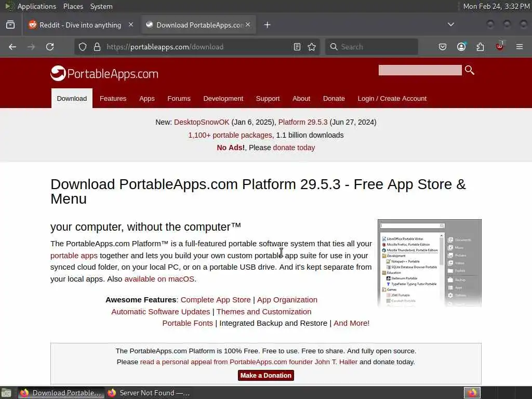Screen dimensions: 532x399
Task: Open the Firefox View icon
Action: [10, 25]
